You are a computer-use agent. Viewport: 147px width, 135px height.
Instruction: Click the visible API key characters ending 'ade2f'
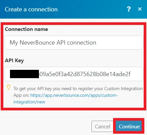85,74
